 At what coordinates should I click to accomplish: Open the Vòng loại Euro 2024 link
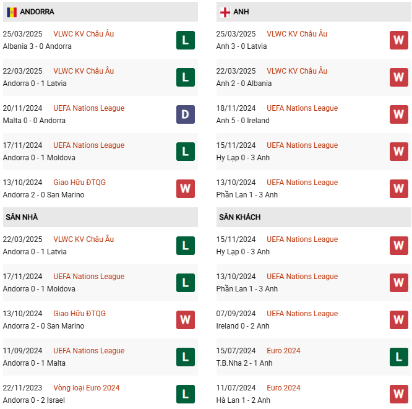[87, 388]
